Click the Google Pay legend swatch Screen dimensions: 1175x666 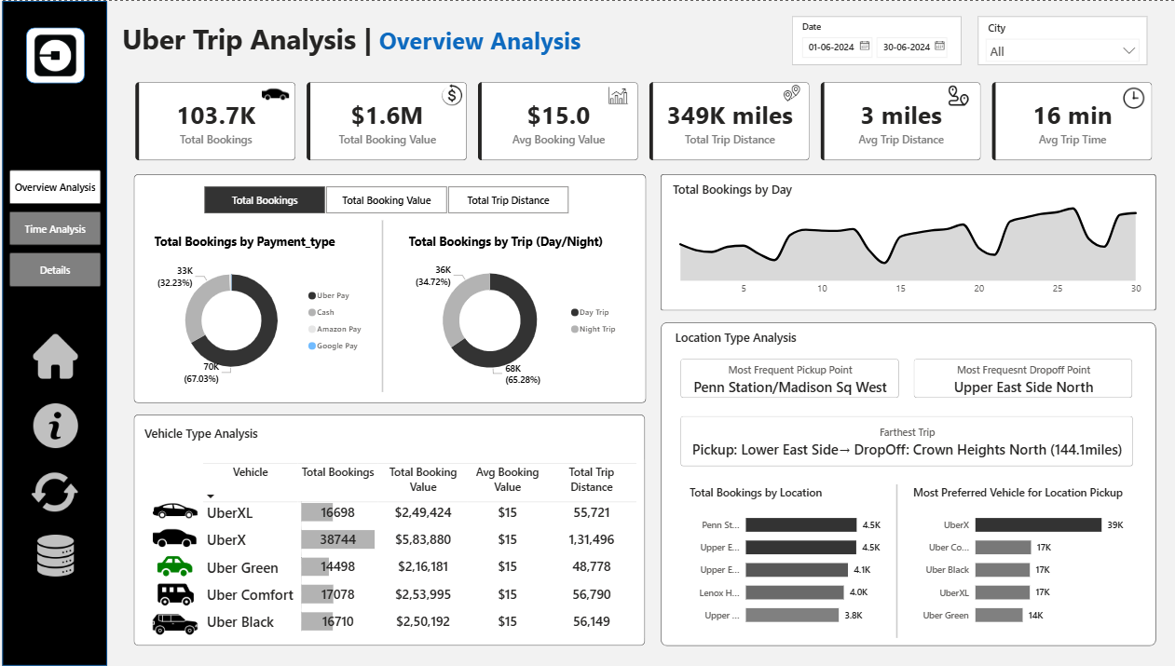(310, 346)
